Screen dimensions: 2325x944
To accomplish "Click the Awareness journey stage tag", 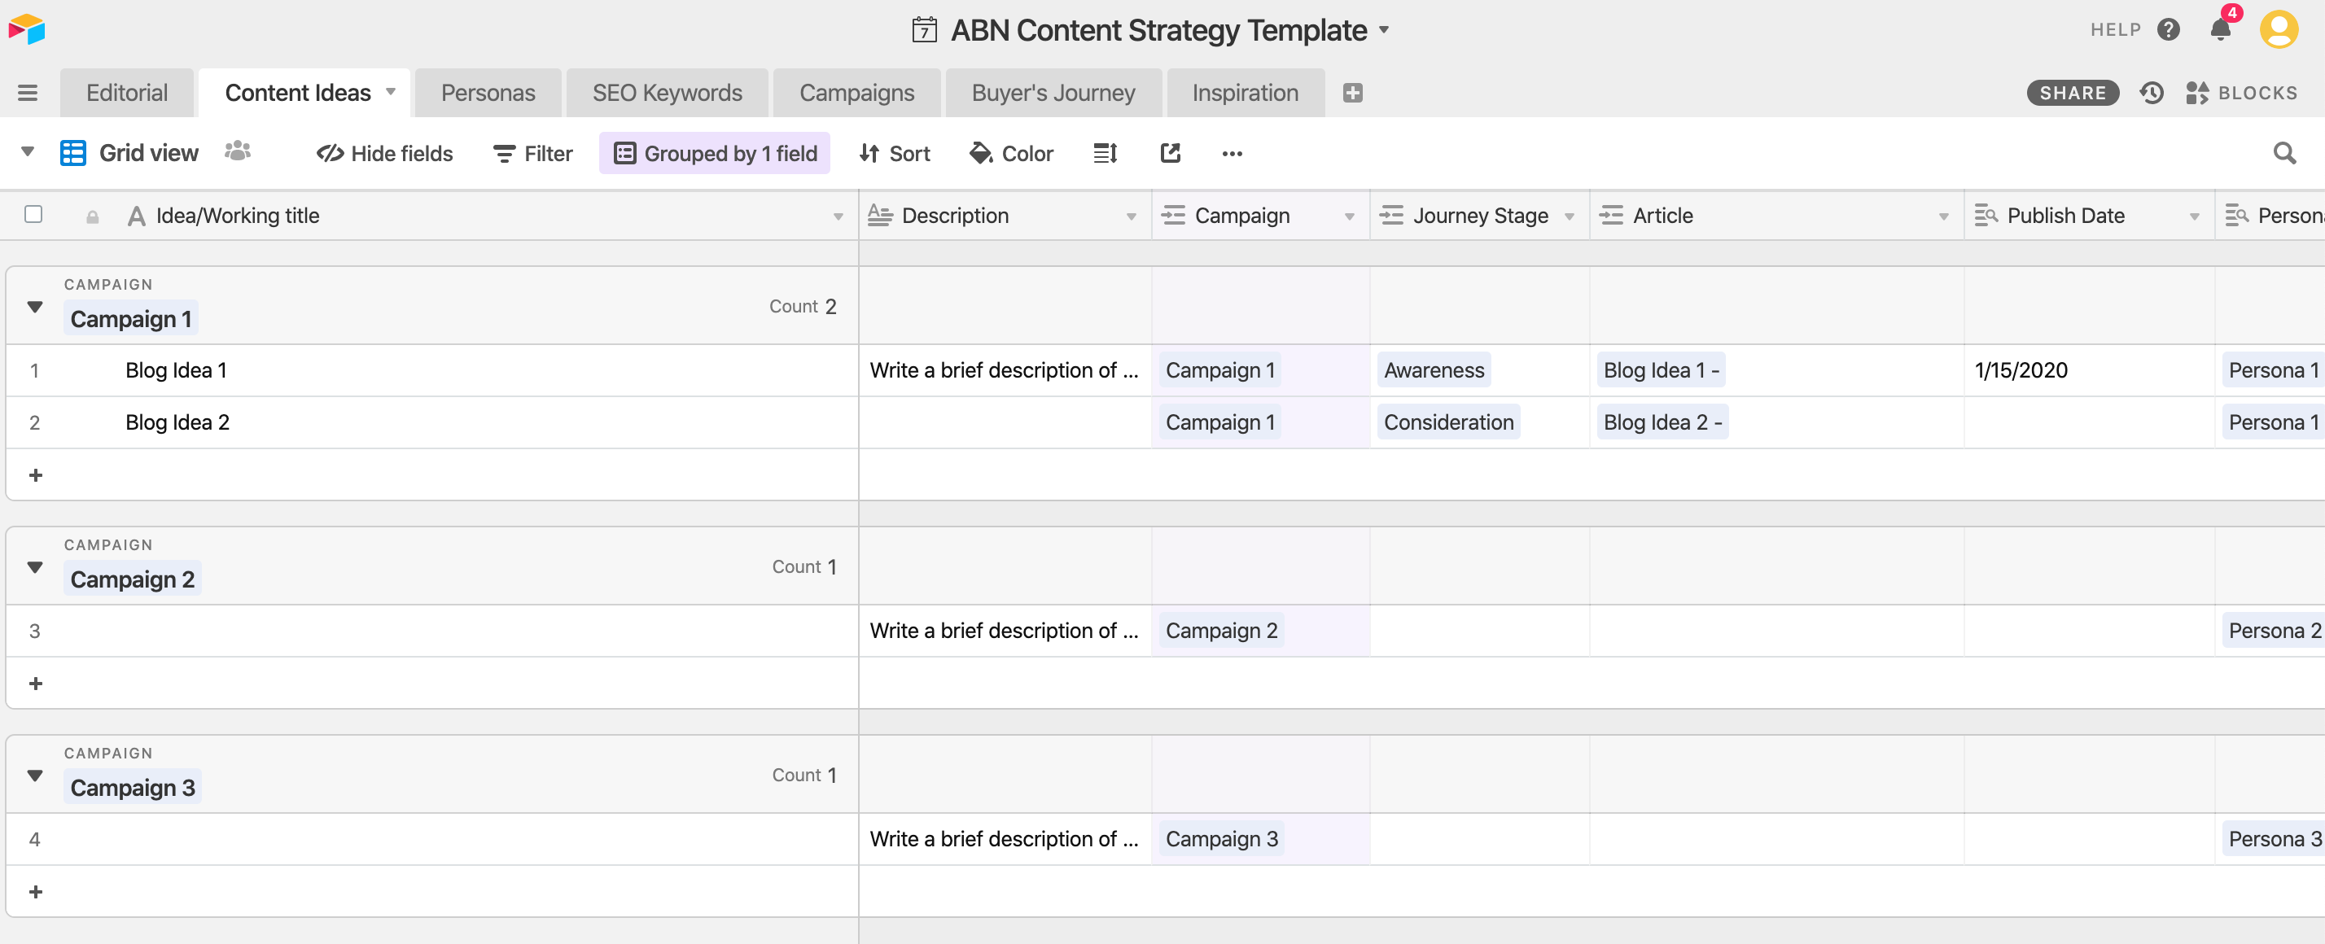I will click(x=1434, y=370).
